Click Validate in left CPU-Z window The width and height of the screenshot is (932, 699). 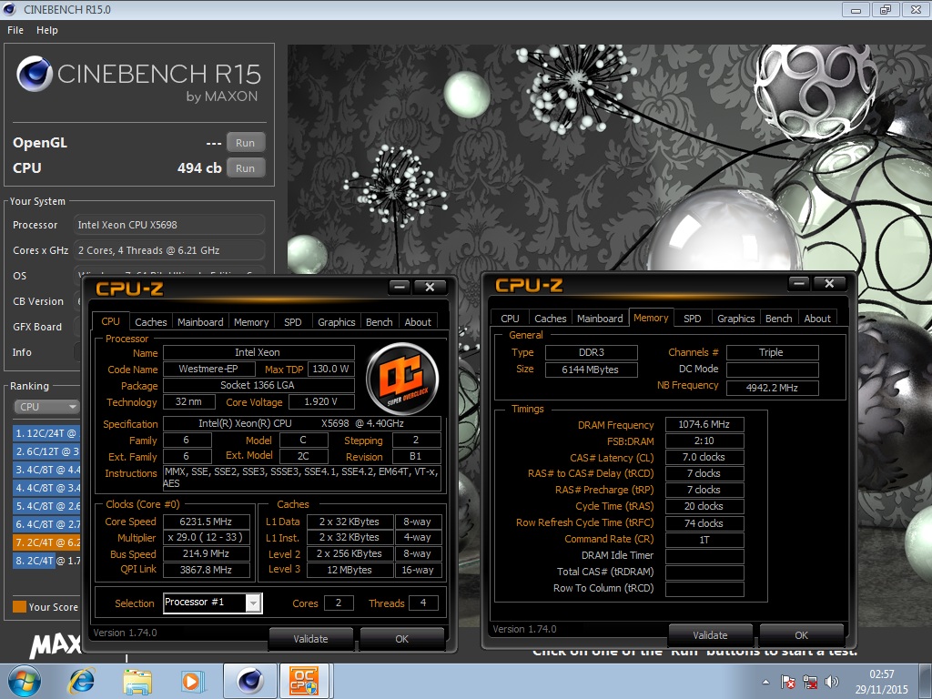(x=311, y=639)
